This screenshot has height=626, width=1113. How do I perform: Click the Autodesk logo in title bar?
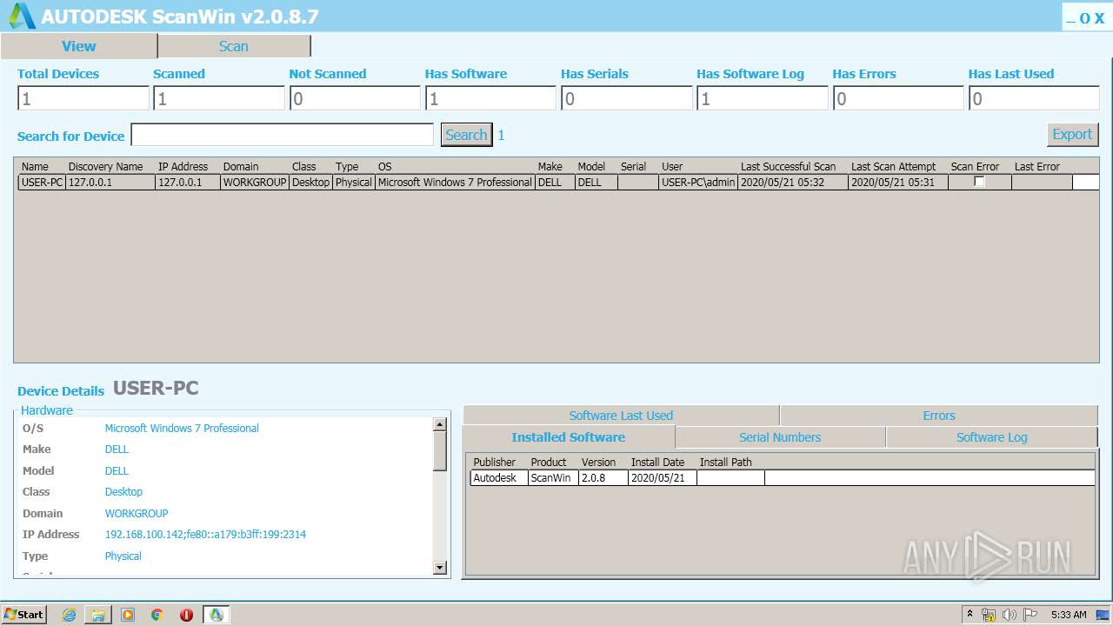tap(21, 17)
